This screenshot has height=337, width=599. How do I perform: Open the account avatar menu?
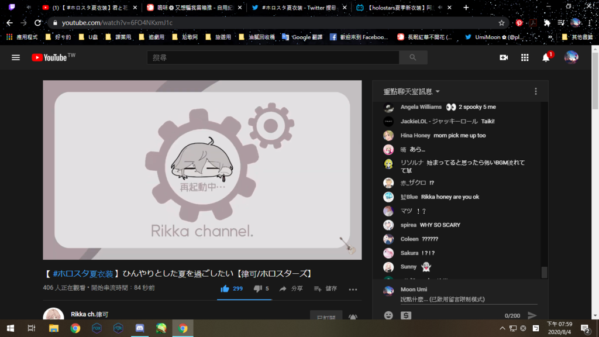coord(571,57)
